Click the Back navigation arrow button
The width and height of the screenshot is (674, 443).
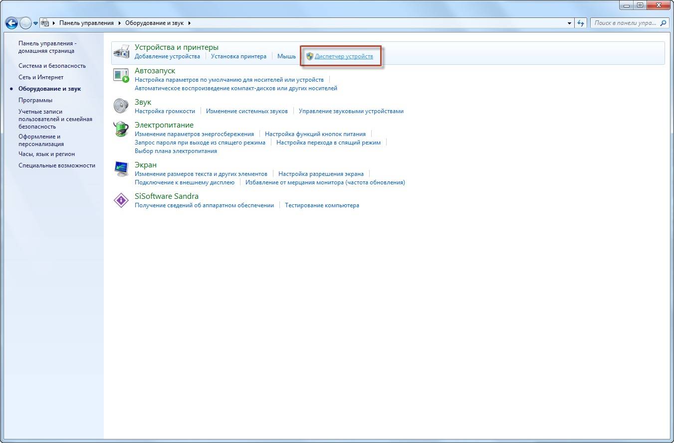point(11,23)
